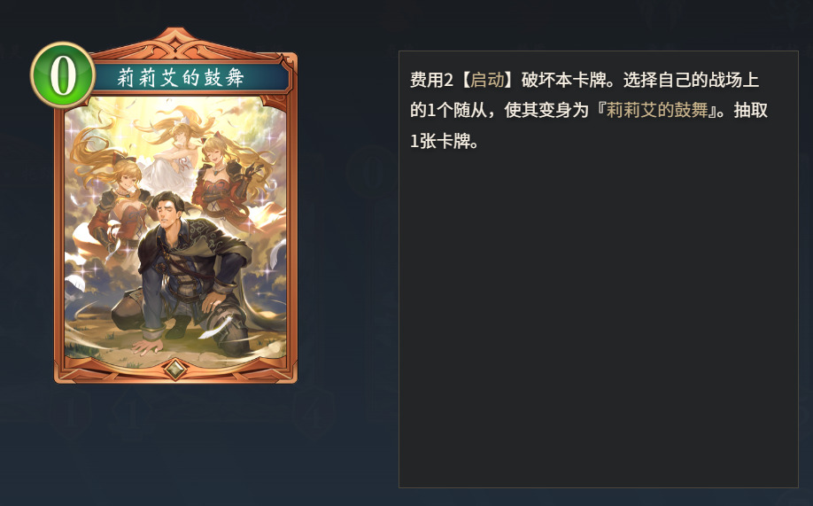Screen dimensions: 813x506
Task: Click the 1张卡牌 text on third line
Action: (438, 141)
